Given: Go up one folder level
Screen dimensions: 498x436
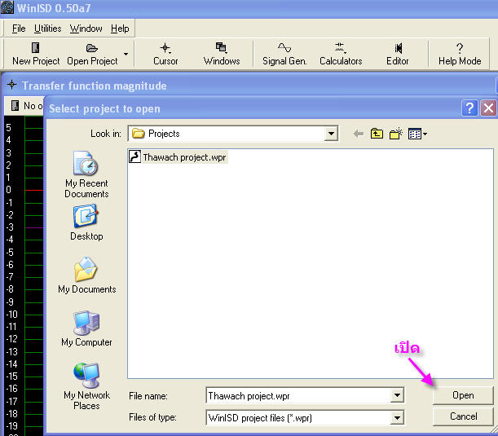Looking at the screenshot, I should point(377,134).
